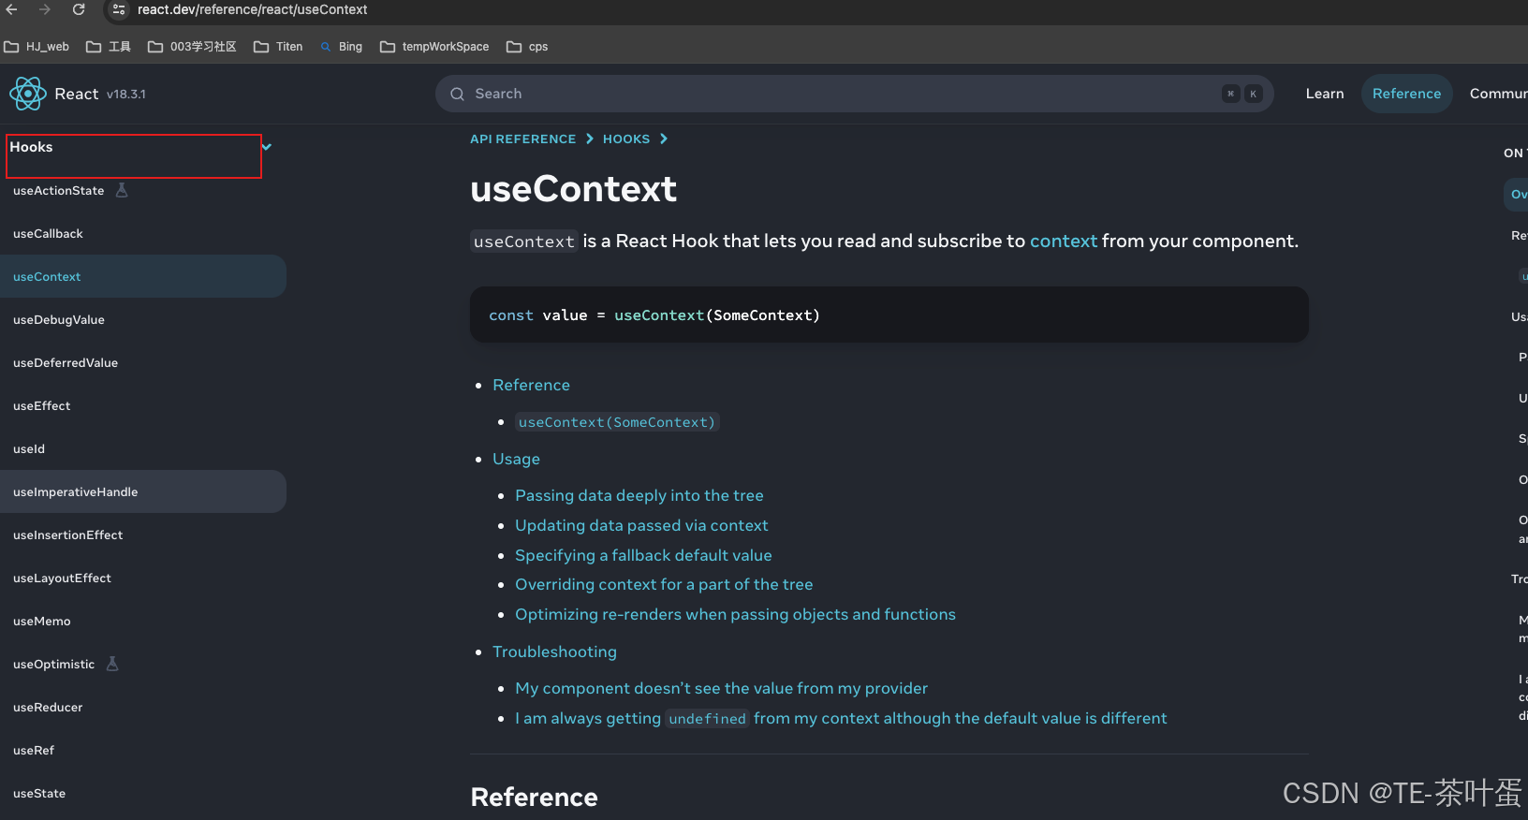The width and height of the screenshot is (1528, 820).
Task: Follow the 'context' link in intro sentence
Action: click(x=1064, y=241)
